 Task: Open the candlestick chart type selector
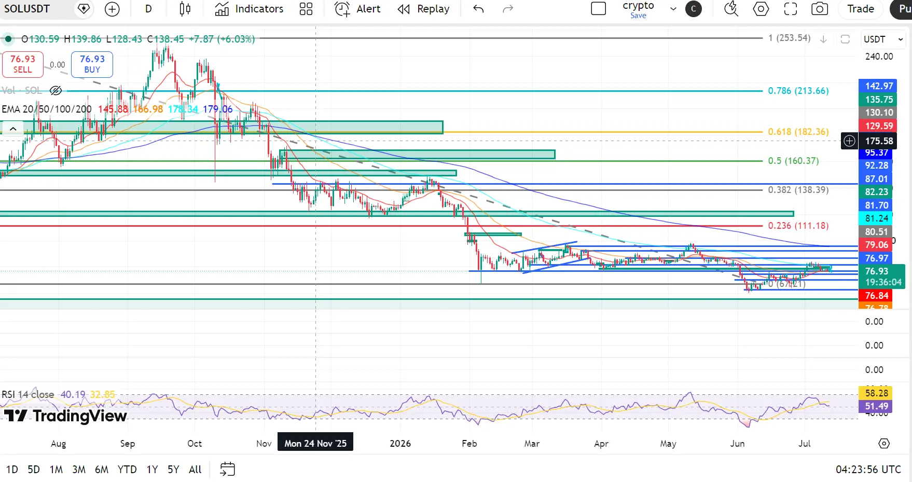185,9
